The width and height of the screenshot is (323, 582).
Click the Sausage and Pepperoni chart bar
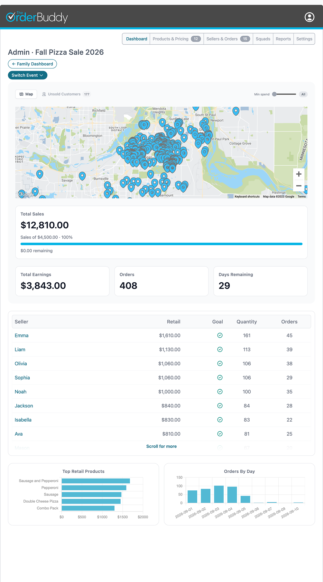[x=96, y=481]
